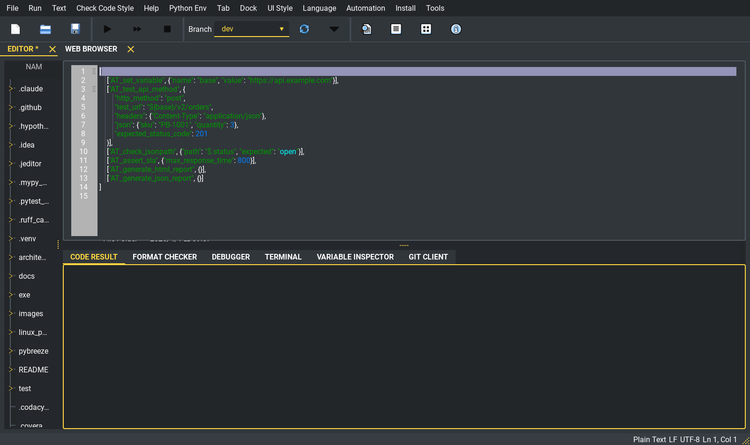Expand the images folder arrow
This screenshot has height=445, width=750.
(x=11, y=313)
